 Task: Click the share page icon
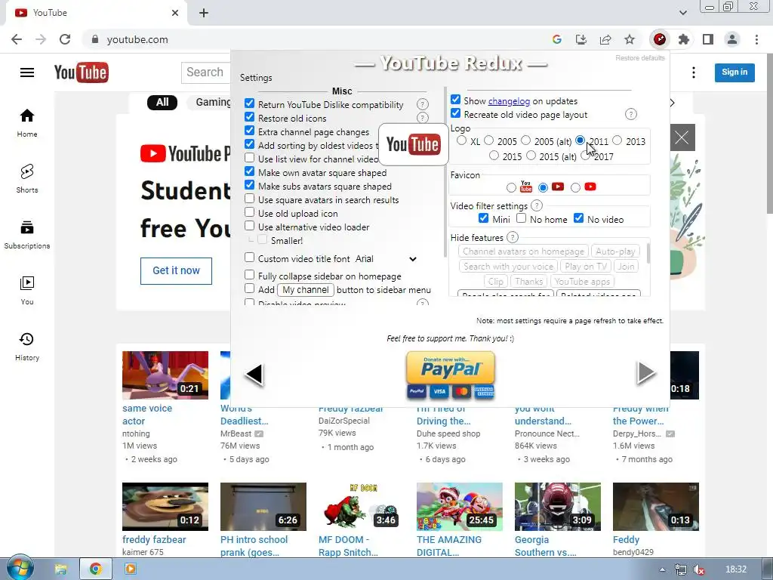[x=605, y=39]
